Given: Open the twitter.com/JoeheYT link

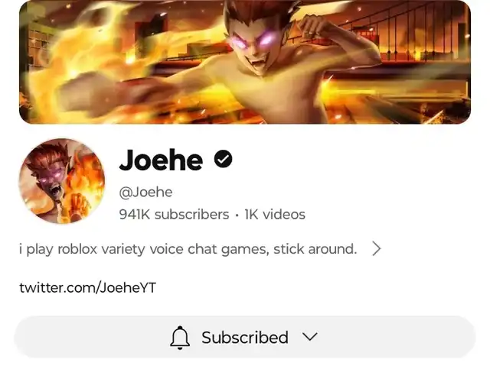Looking at the screenshot, I should (x=87, y=287).
